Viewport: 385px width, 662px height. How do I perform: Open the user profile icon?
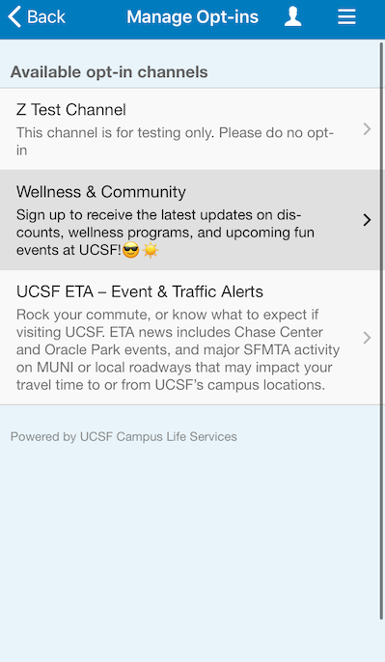[x=293, y=17]
